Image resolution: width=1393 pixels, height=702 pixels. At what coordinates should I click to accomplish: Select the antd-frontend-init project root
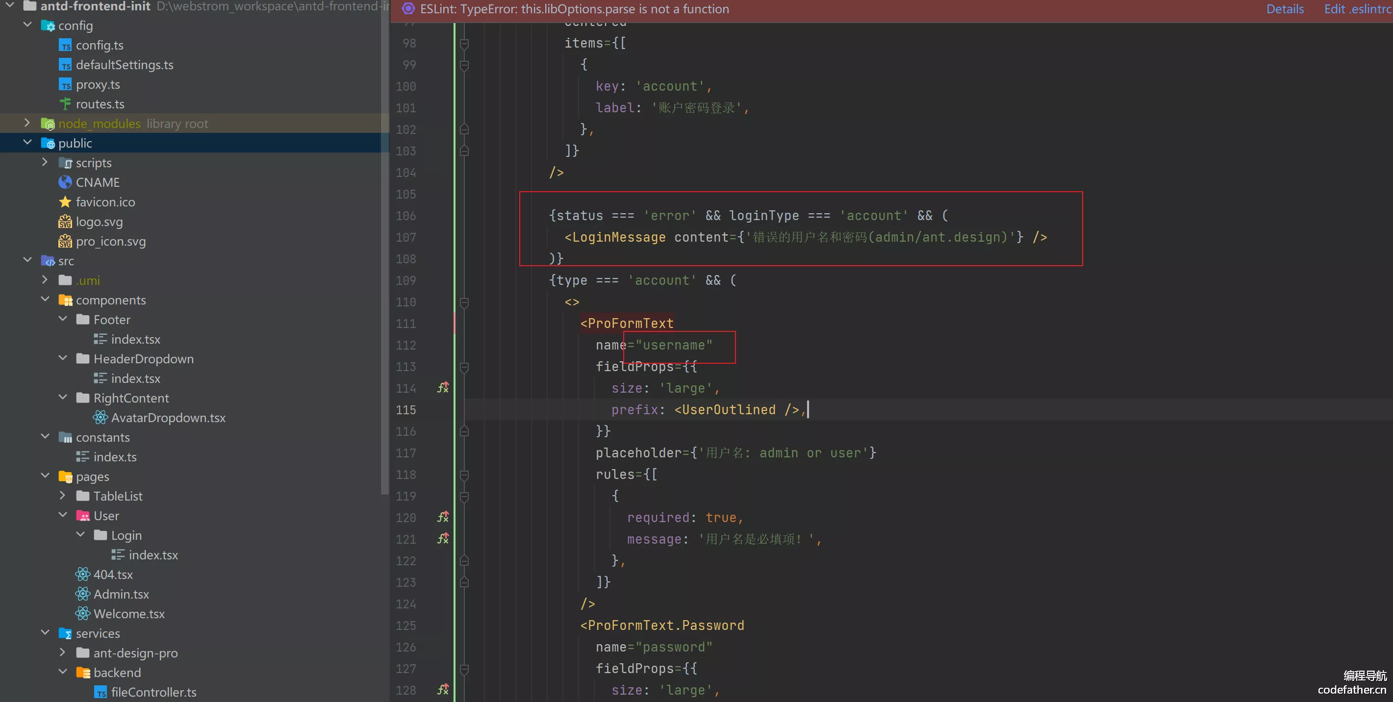click(95, 6)
